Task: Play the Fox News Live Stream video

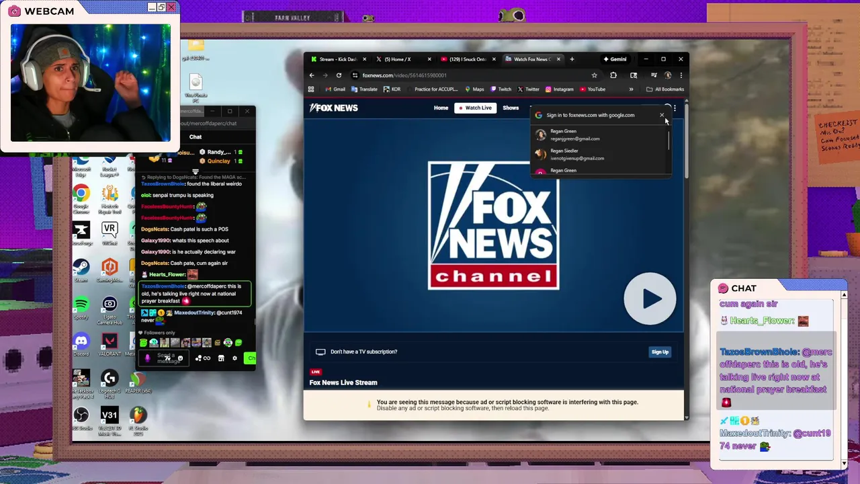Action: pyautogui.click(x=650, y=299)
